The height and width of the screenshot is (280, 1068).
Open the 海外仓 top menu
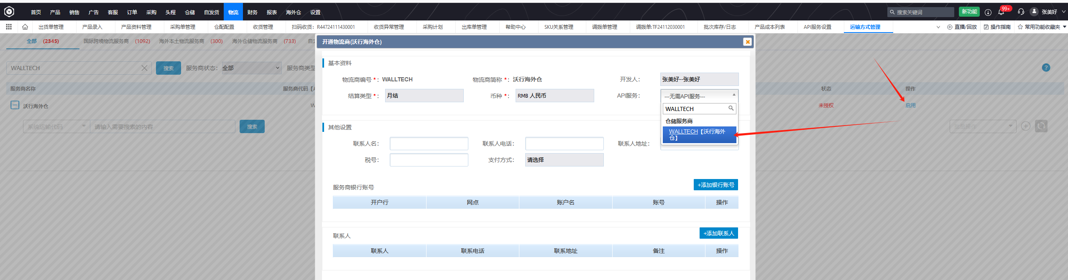(x=294, y=12)
